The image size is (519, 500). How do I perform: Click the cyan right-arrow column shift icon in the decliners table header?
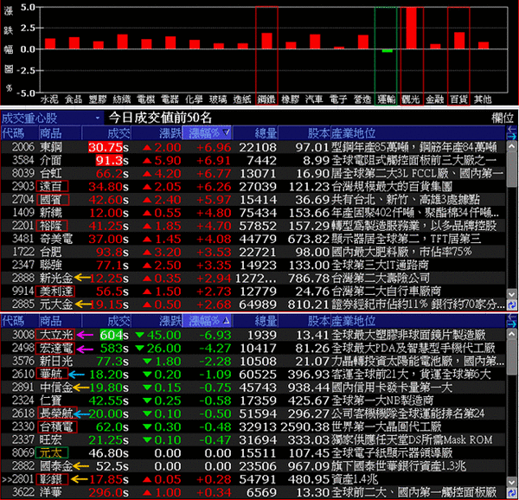point(512,324)
